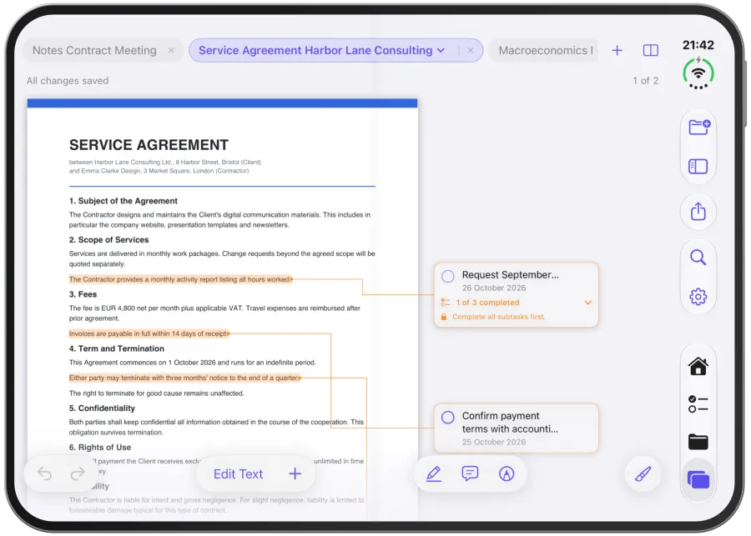The width and height of the screenshot is (751, 536).
Task: Open the add-folder icon with plus badge
Action: (x=698, y=127)
